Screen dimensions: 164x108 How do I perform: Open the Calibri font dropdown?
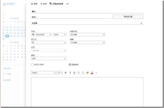click(x=43, y=73)
